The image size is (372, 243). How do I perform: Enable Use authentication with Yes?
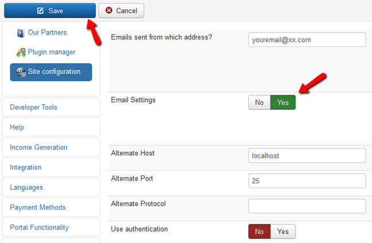283,232
